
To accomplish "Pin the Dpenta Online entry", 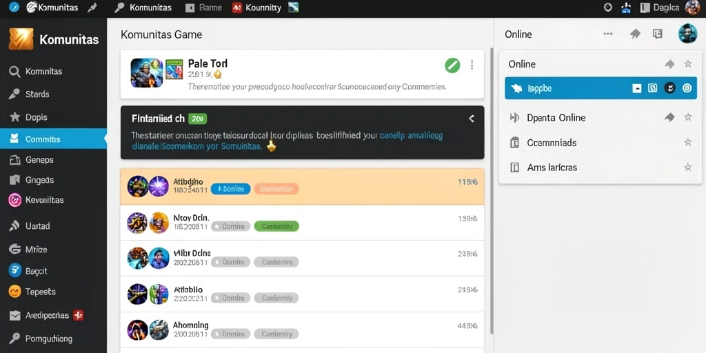I will coord(669,117).
